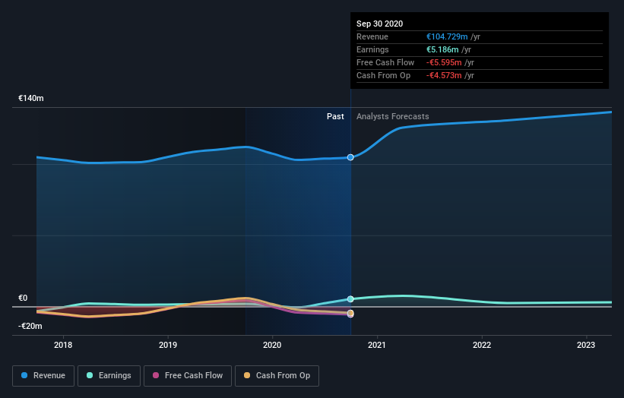Screen dimensions: 624x398
Task: Toggle the Free Cash Flow legend button
Action: pyautogui.click(x=188, y=376)
